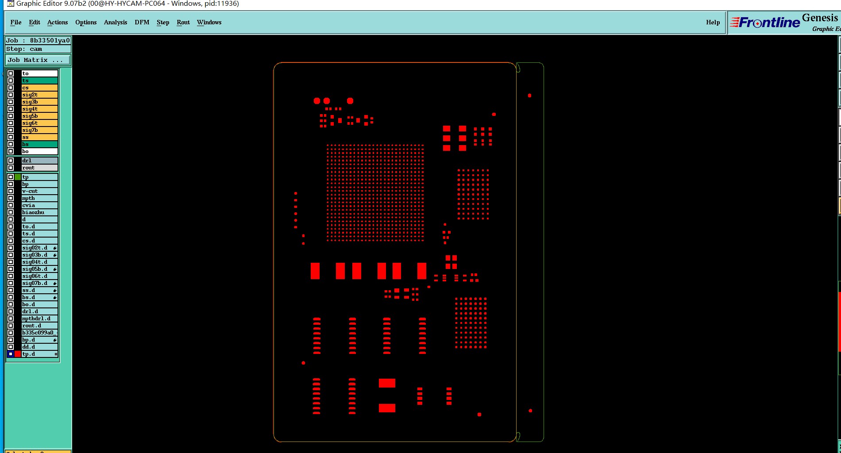Click the green color swatch beside tp
This screenshot has height=453, width=841.
pos(18,177)
